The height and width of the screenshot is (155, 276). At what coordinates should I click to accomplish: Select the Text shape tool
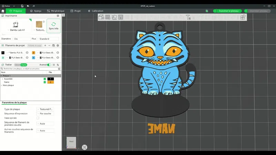(x=188, y=17)
